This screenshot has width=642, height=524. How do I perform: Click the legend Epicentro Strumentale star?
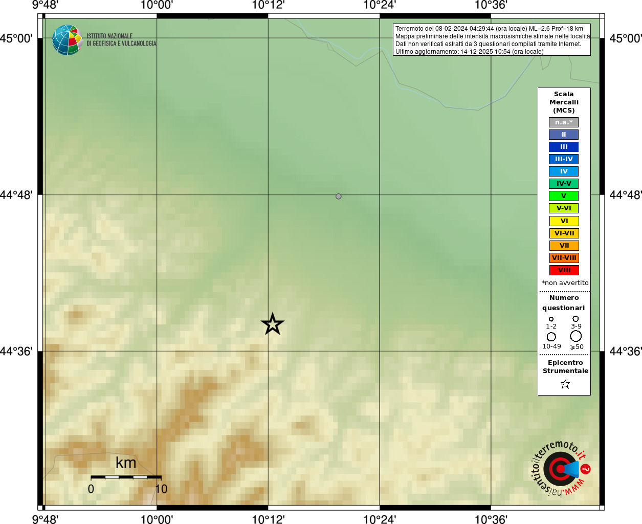565,384
